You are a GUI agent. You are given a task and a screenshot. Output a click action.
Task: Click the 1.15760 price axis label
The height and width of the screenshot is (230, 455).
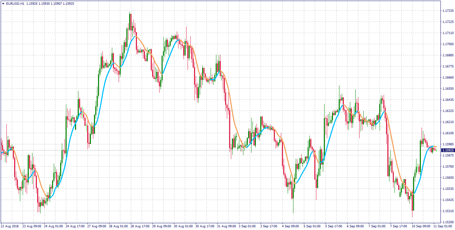tap(448, 167)
